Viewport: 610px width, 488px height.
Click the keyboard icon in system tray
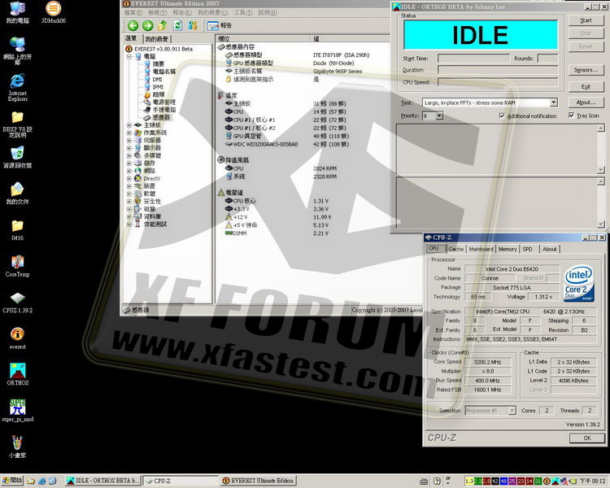(x=424, y=481)
